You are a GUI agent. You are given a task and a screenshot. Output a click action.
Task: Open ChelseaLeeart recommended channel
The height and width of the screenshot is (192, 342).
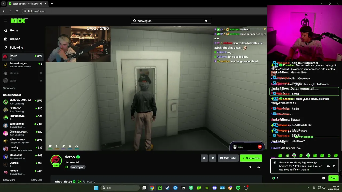pyautogui.click(x=23, y=133)
